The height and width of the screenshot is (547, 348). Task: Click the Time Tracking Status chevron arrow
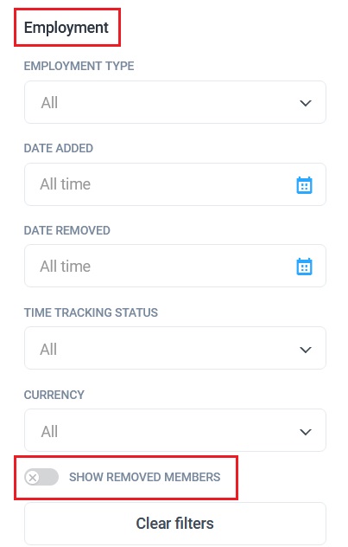pos(305,350)
